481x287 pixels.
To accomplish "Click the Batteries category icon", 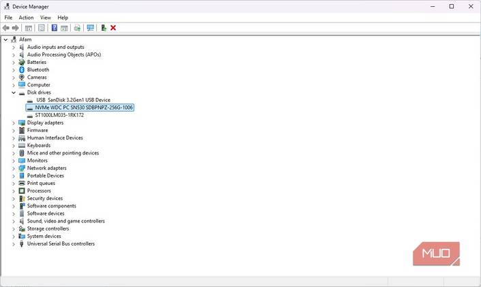I will [22, 62].
